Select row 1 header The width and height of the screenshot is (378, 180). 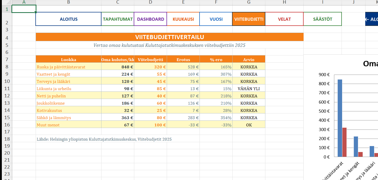pos(7,9)
